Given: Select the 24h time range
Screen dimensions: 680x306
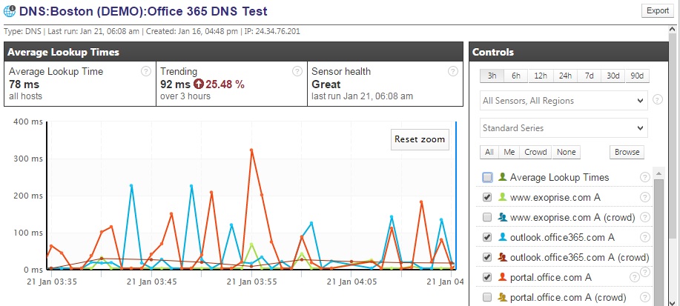Looking at the screenshot, I should [565, 76].
